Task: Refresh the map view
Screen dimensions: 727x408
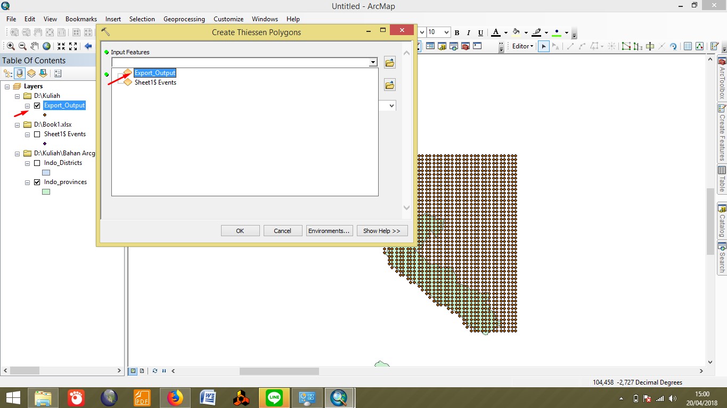Action: click(x=155, y=371)
